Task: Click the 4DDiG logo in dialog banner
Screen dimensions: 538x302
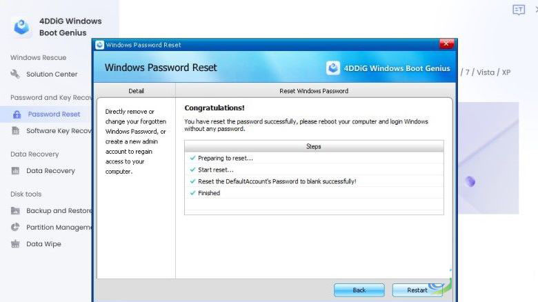Action: pyautogui.click(x=333, y=68)
